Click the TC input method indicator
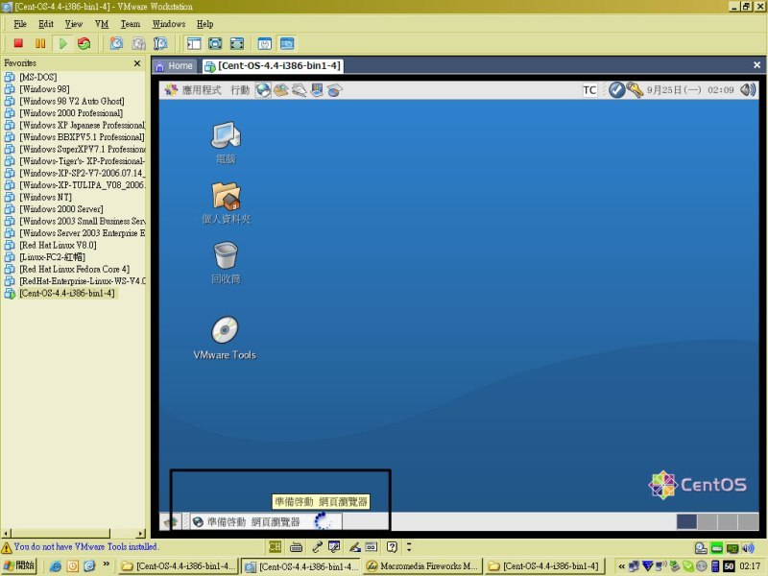The image size is (768, 576). point(589,90)
